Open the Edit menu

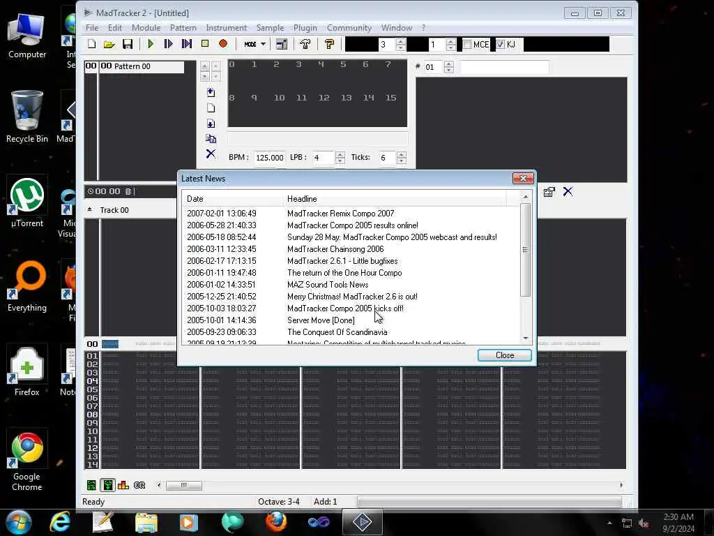[x=115, y=28]
